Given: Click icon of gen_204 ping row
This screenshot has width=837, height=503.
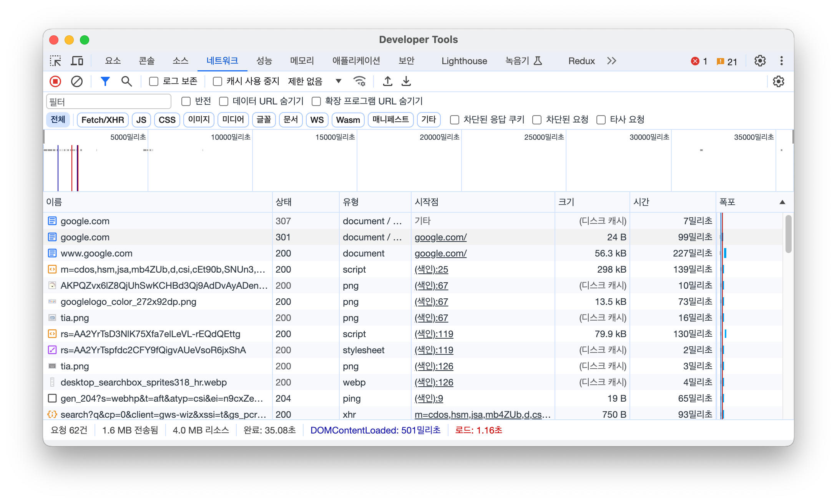Looking at the screenshot, I should tap(52, 399).
